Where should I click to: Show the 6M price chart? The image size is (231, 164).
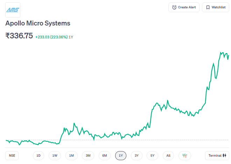point(105,156)
